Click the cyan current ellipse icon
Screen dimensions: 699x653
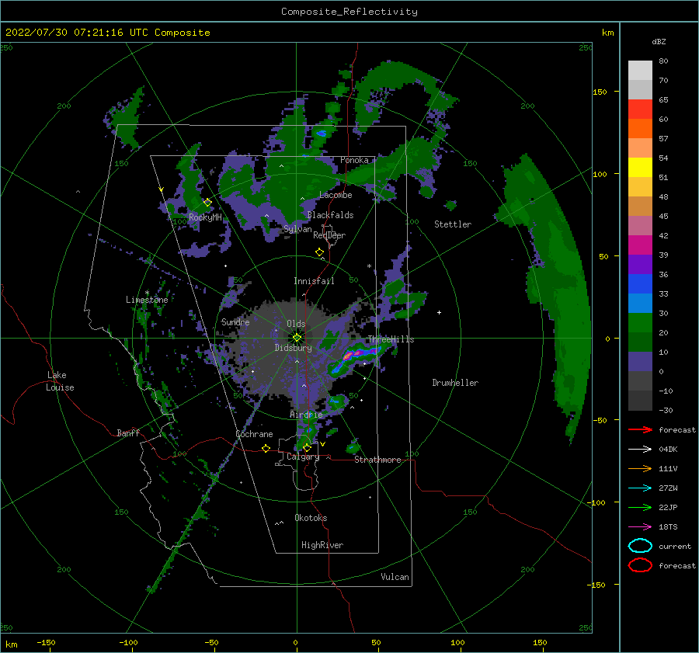pos(640,546)
